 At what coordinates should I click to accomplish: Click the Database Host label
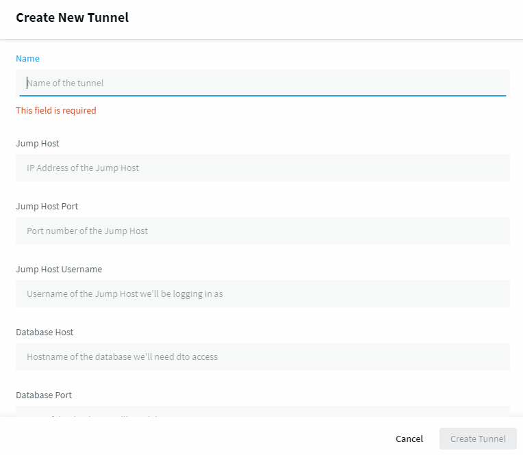[44, 333]
